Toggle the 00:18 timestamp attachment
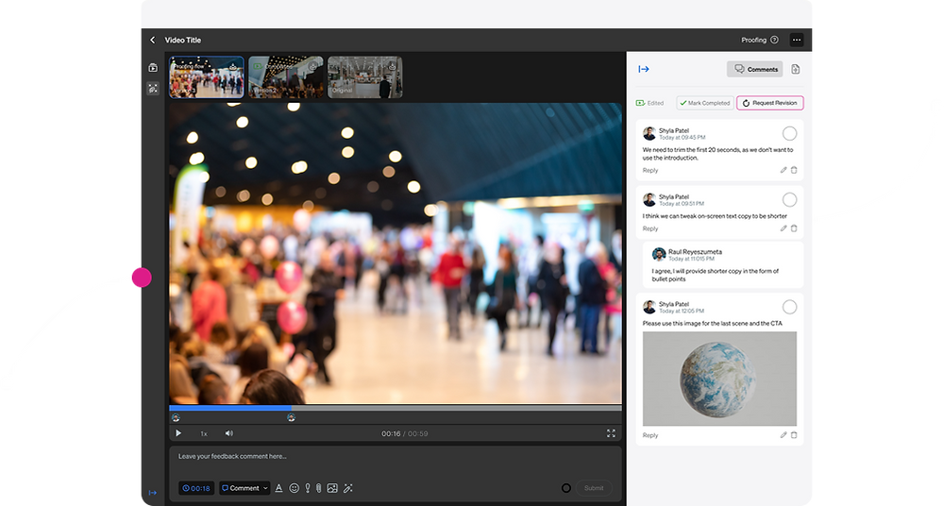944x506 pixels. click(196, 488)
